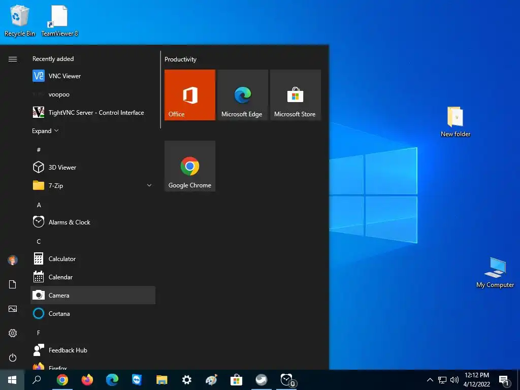Open Alarms & Clock taskbar icon
This screenshot has width=520, height=390.
[x=286, y=380]
